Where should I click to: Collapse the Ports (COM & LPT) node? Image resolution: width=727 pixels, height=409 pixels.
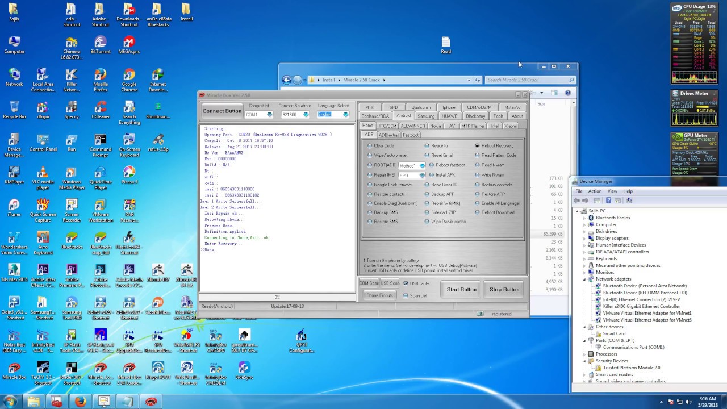coord(584,341)
